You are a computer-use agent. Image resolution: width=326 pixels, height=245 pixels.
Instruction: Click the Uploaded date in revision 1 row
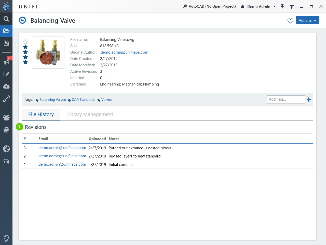point(97,165)
